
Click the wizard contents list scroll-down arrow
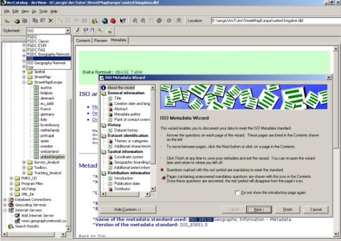(x=153, y=189)
